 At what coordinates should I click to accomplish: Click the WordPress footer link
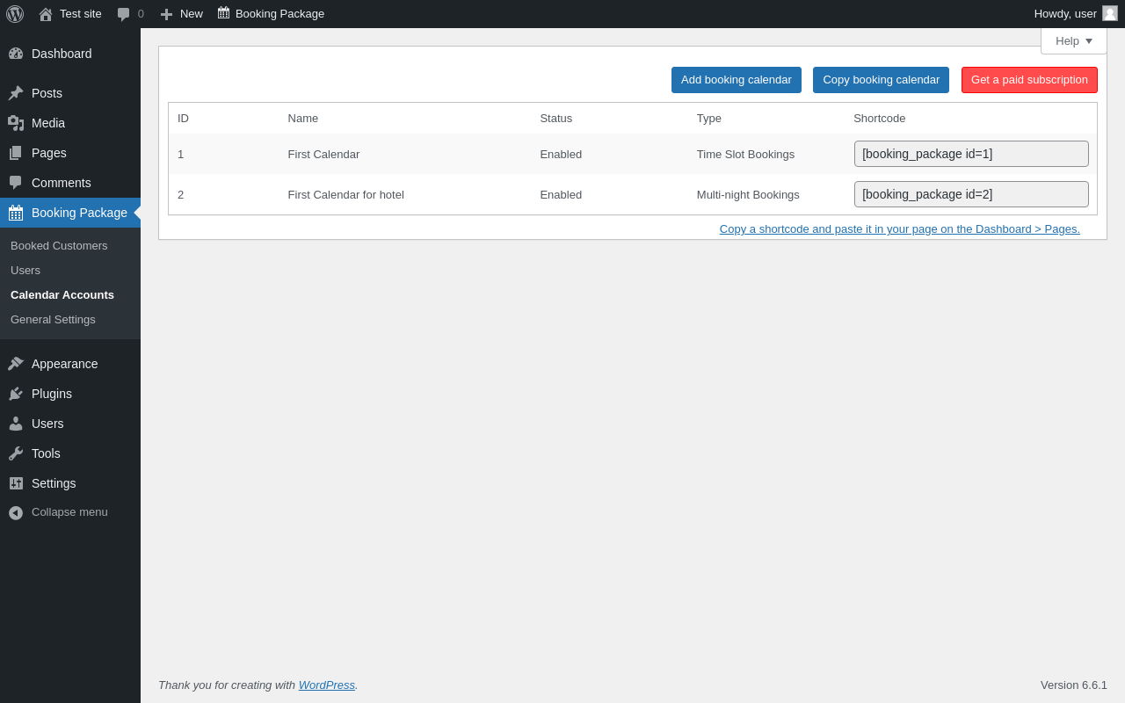[x=326, y=685]
